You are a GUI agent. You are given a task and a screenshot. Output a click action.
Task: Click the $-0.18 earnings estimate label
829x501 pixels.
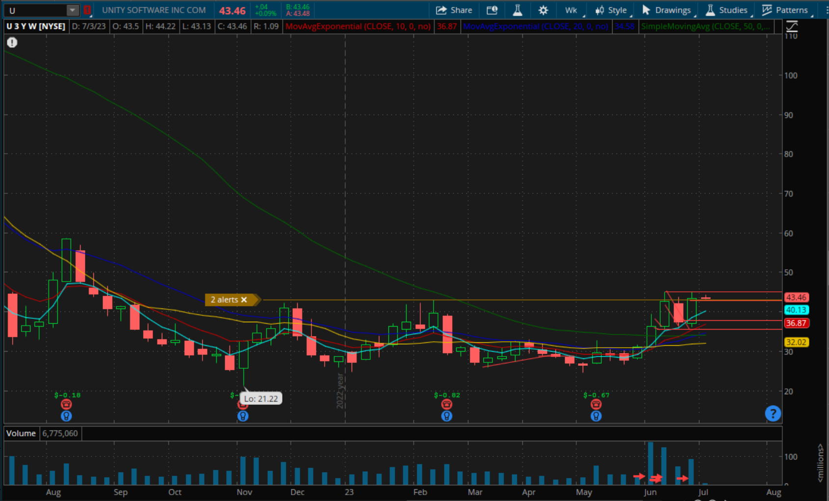67,395
